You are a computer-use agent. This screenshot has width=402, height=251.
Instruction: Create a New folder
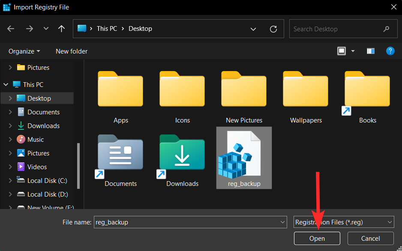pyautogui.click(x=72, y=51)
